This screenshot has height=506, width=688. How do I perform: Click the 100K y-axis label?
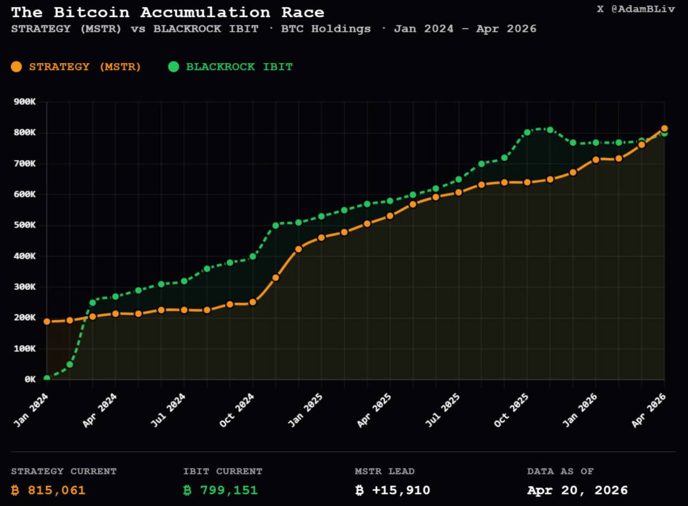[25, 349]
